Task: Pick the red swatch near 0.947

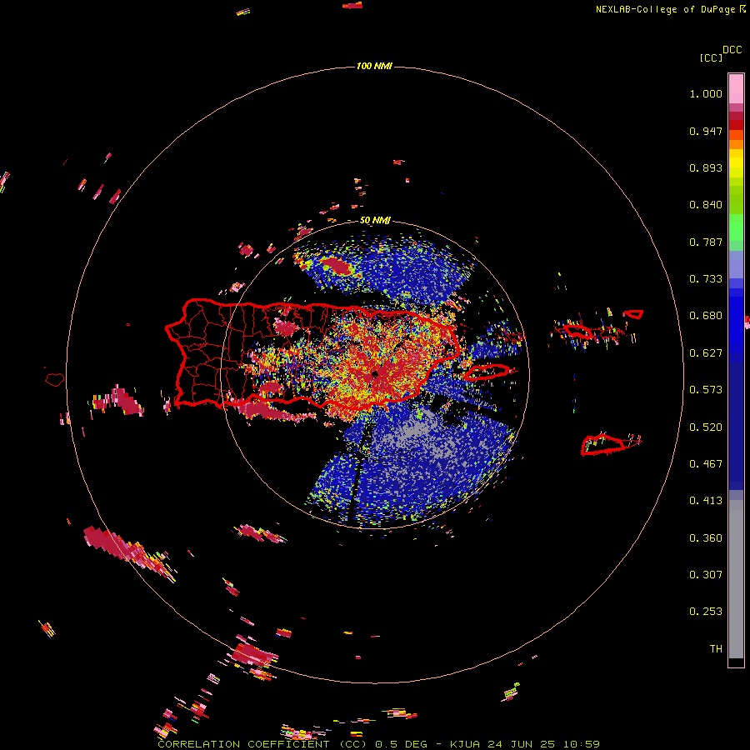Action: [x=736, y=125]
